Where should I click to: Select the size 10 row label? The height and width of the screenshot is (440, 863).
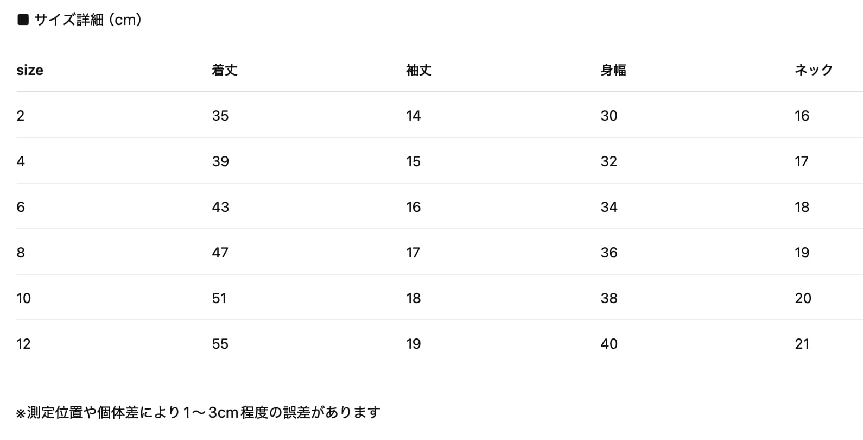[24, 298]
